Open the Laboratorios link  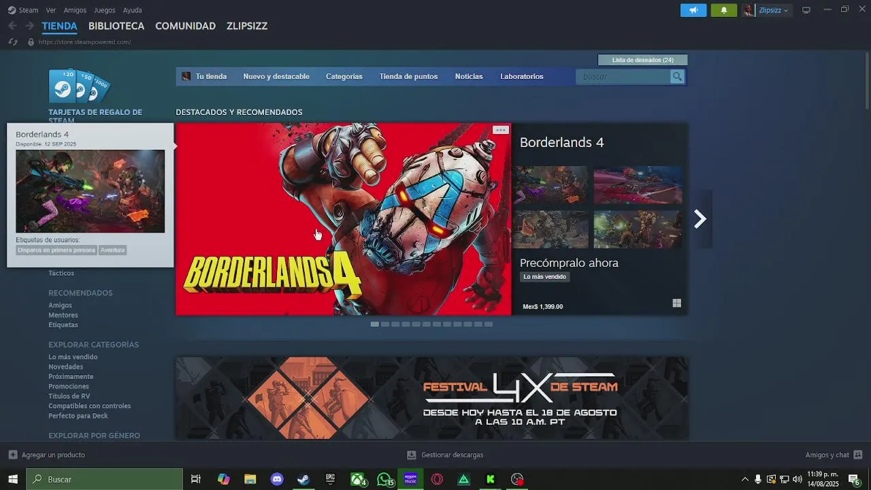522,76
